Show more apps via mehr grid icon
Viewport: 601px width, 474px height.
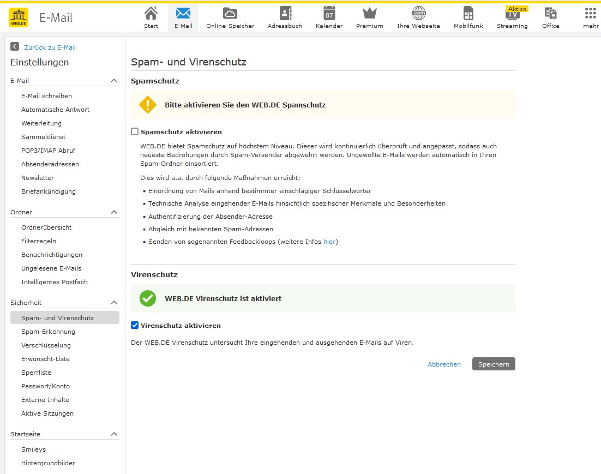pos(591,14)
